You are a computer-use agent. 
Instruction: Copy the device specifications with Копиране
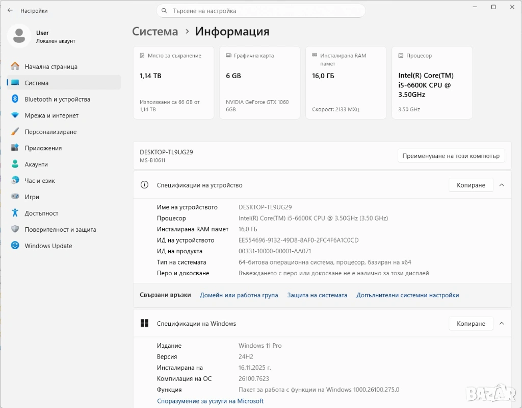(x=471, y=185)
